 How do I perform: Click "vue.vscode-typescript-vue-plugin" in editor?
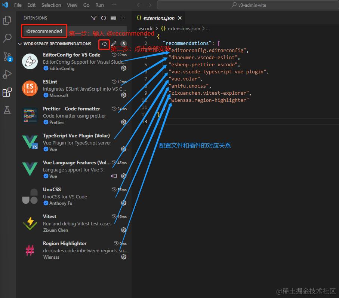click(x=217, y=72)
